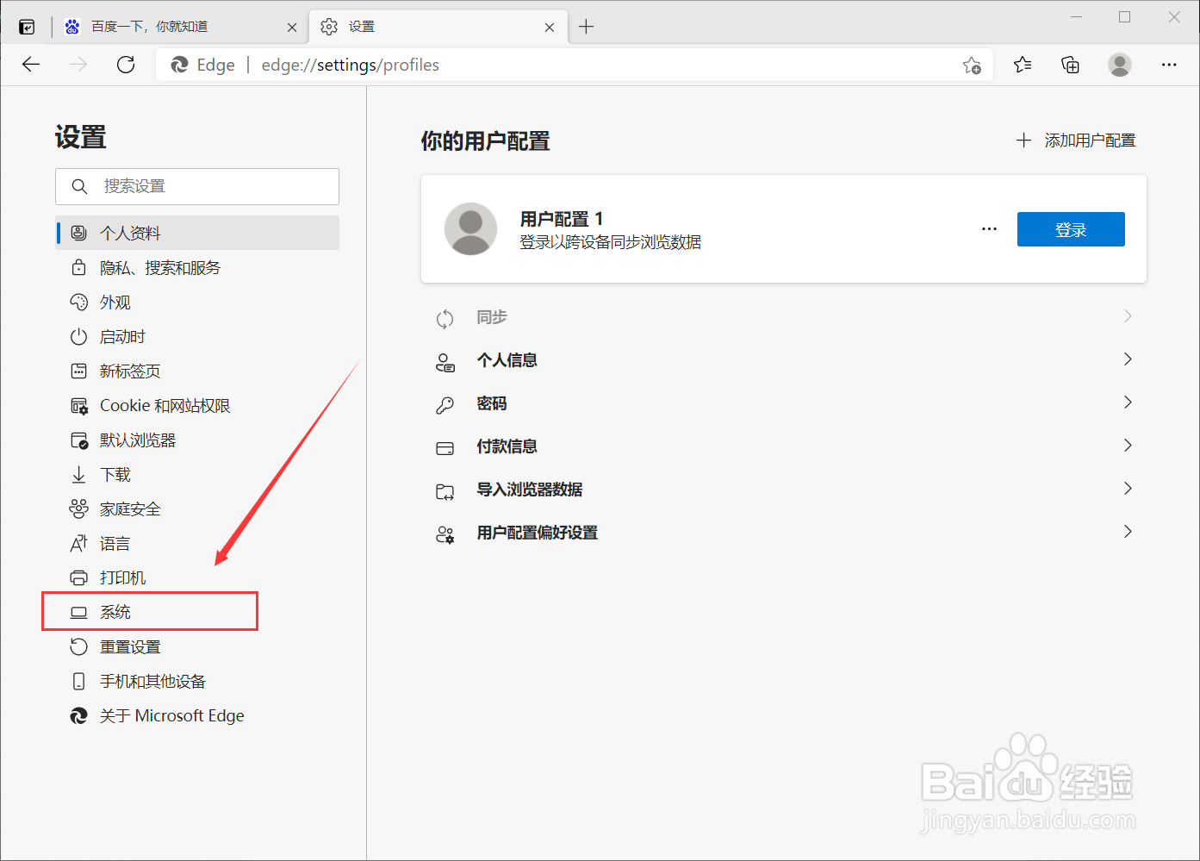Viewport: 1200px width, 861px height.
Task: Click the language icon beside 语言
Action: coord(78,543)
